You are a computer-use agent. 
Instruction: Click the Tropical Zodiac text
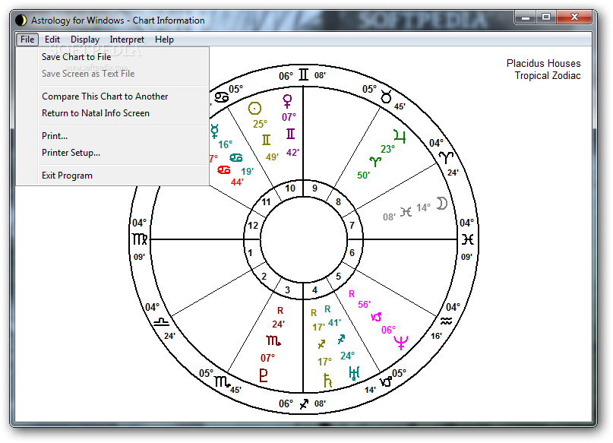pyautogui.click(x=548, y=76)
